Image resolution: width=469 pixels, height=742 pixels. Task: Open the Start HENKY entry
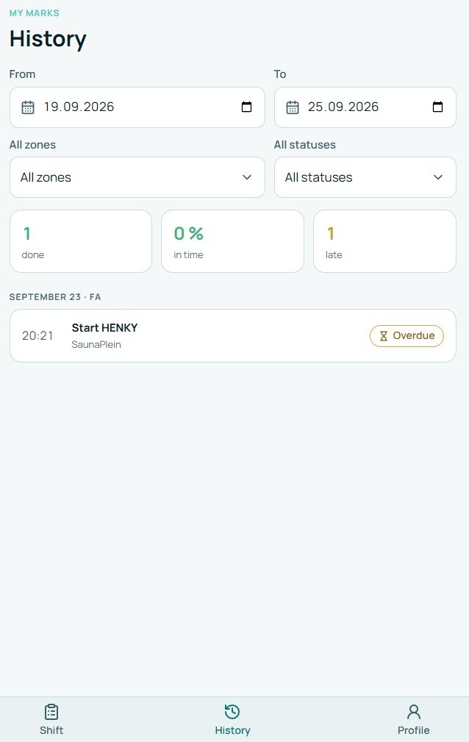tap(233, 336)
